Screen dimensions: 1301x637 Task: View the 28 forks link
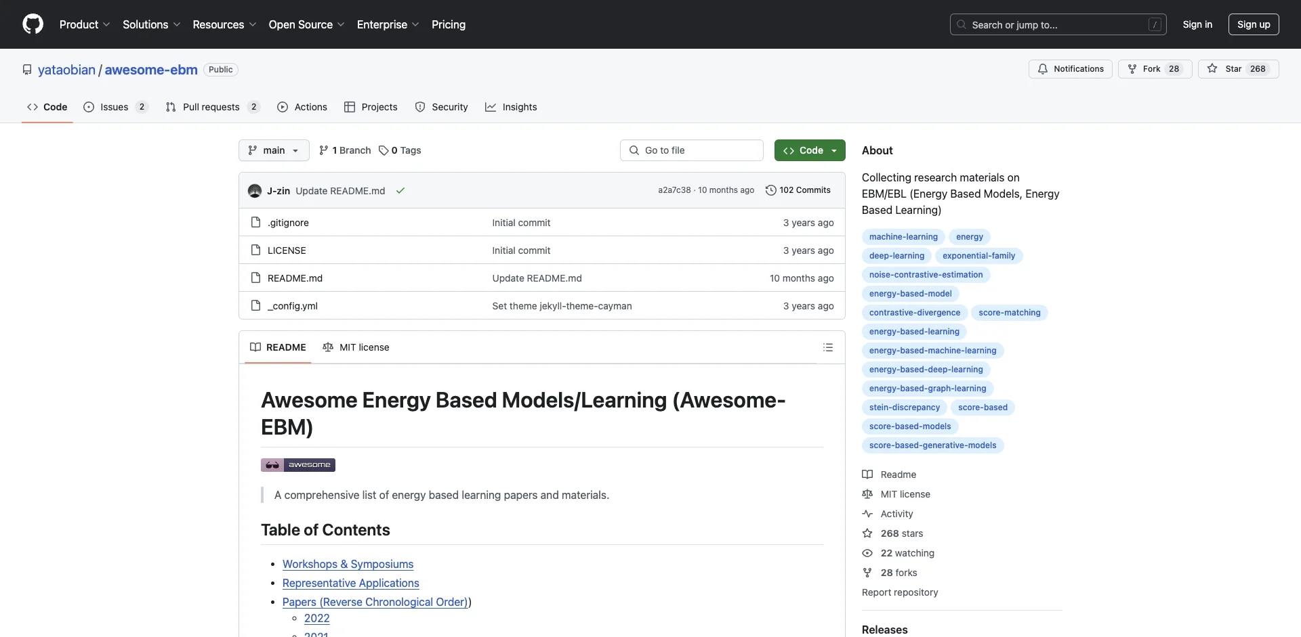point(890,573)
